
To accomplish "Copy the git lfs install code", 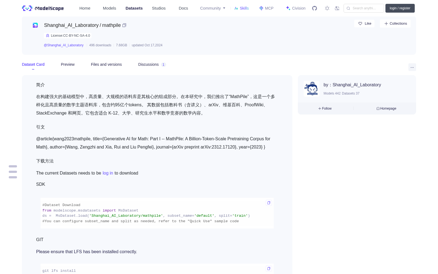I will [x=269, y=269].
